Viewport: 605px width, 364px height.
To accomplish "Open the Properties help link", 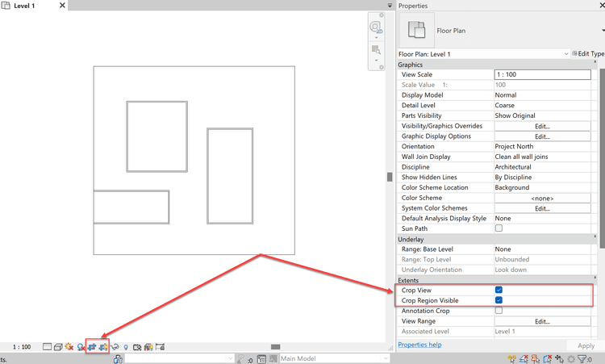I will [419, 345].
